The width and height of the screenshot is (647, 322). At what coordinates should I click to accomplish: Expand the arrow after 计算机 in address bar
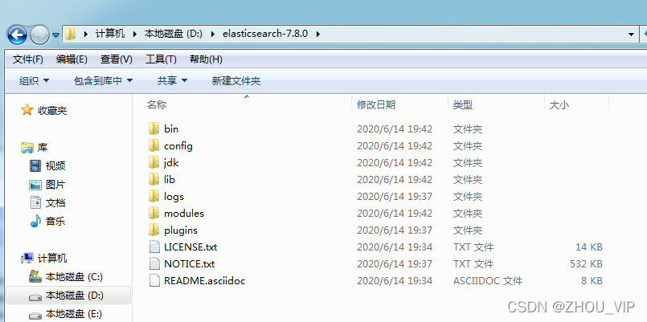[134, 34]
